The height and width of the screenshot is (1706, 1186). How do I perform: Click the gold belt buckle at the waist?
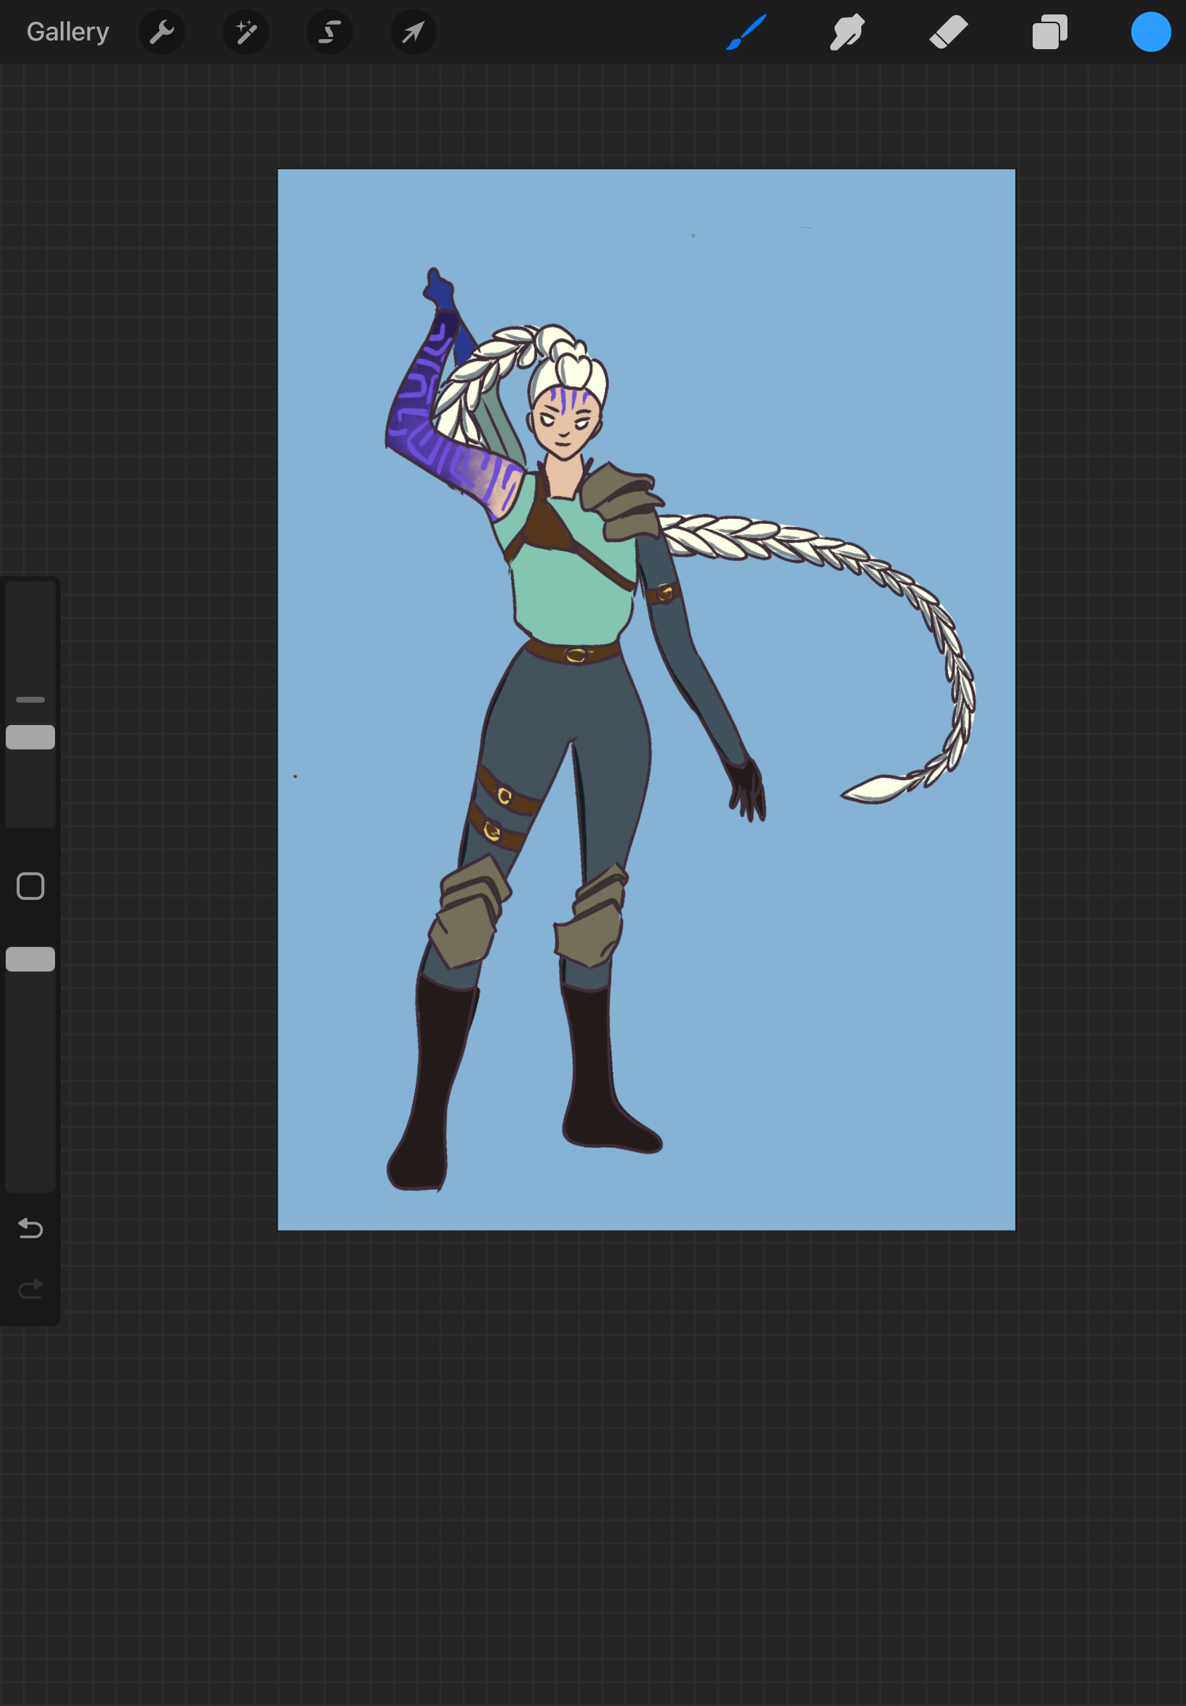coord(576,655)
